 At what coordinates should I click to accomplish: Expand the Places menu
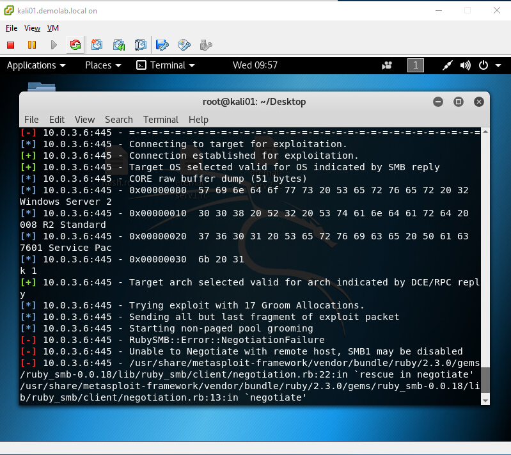103,65
